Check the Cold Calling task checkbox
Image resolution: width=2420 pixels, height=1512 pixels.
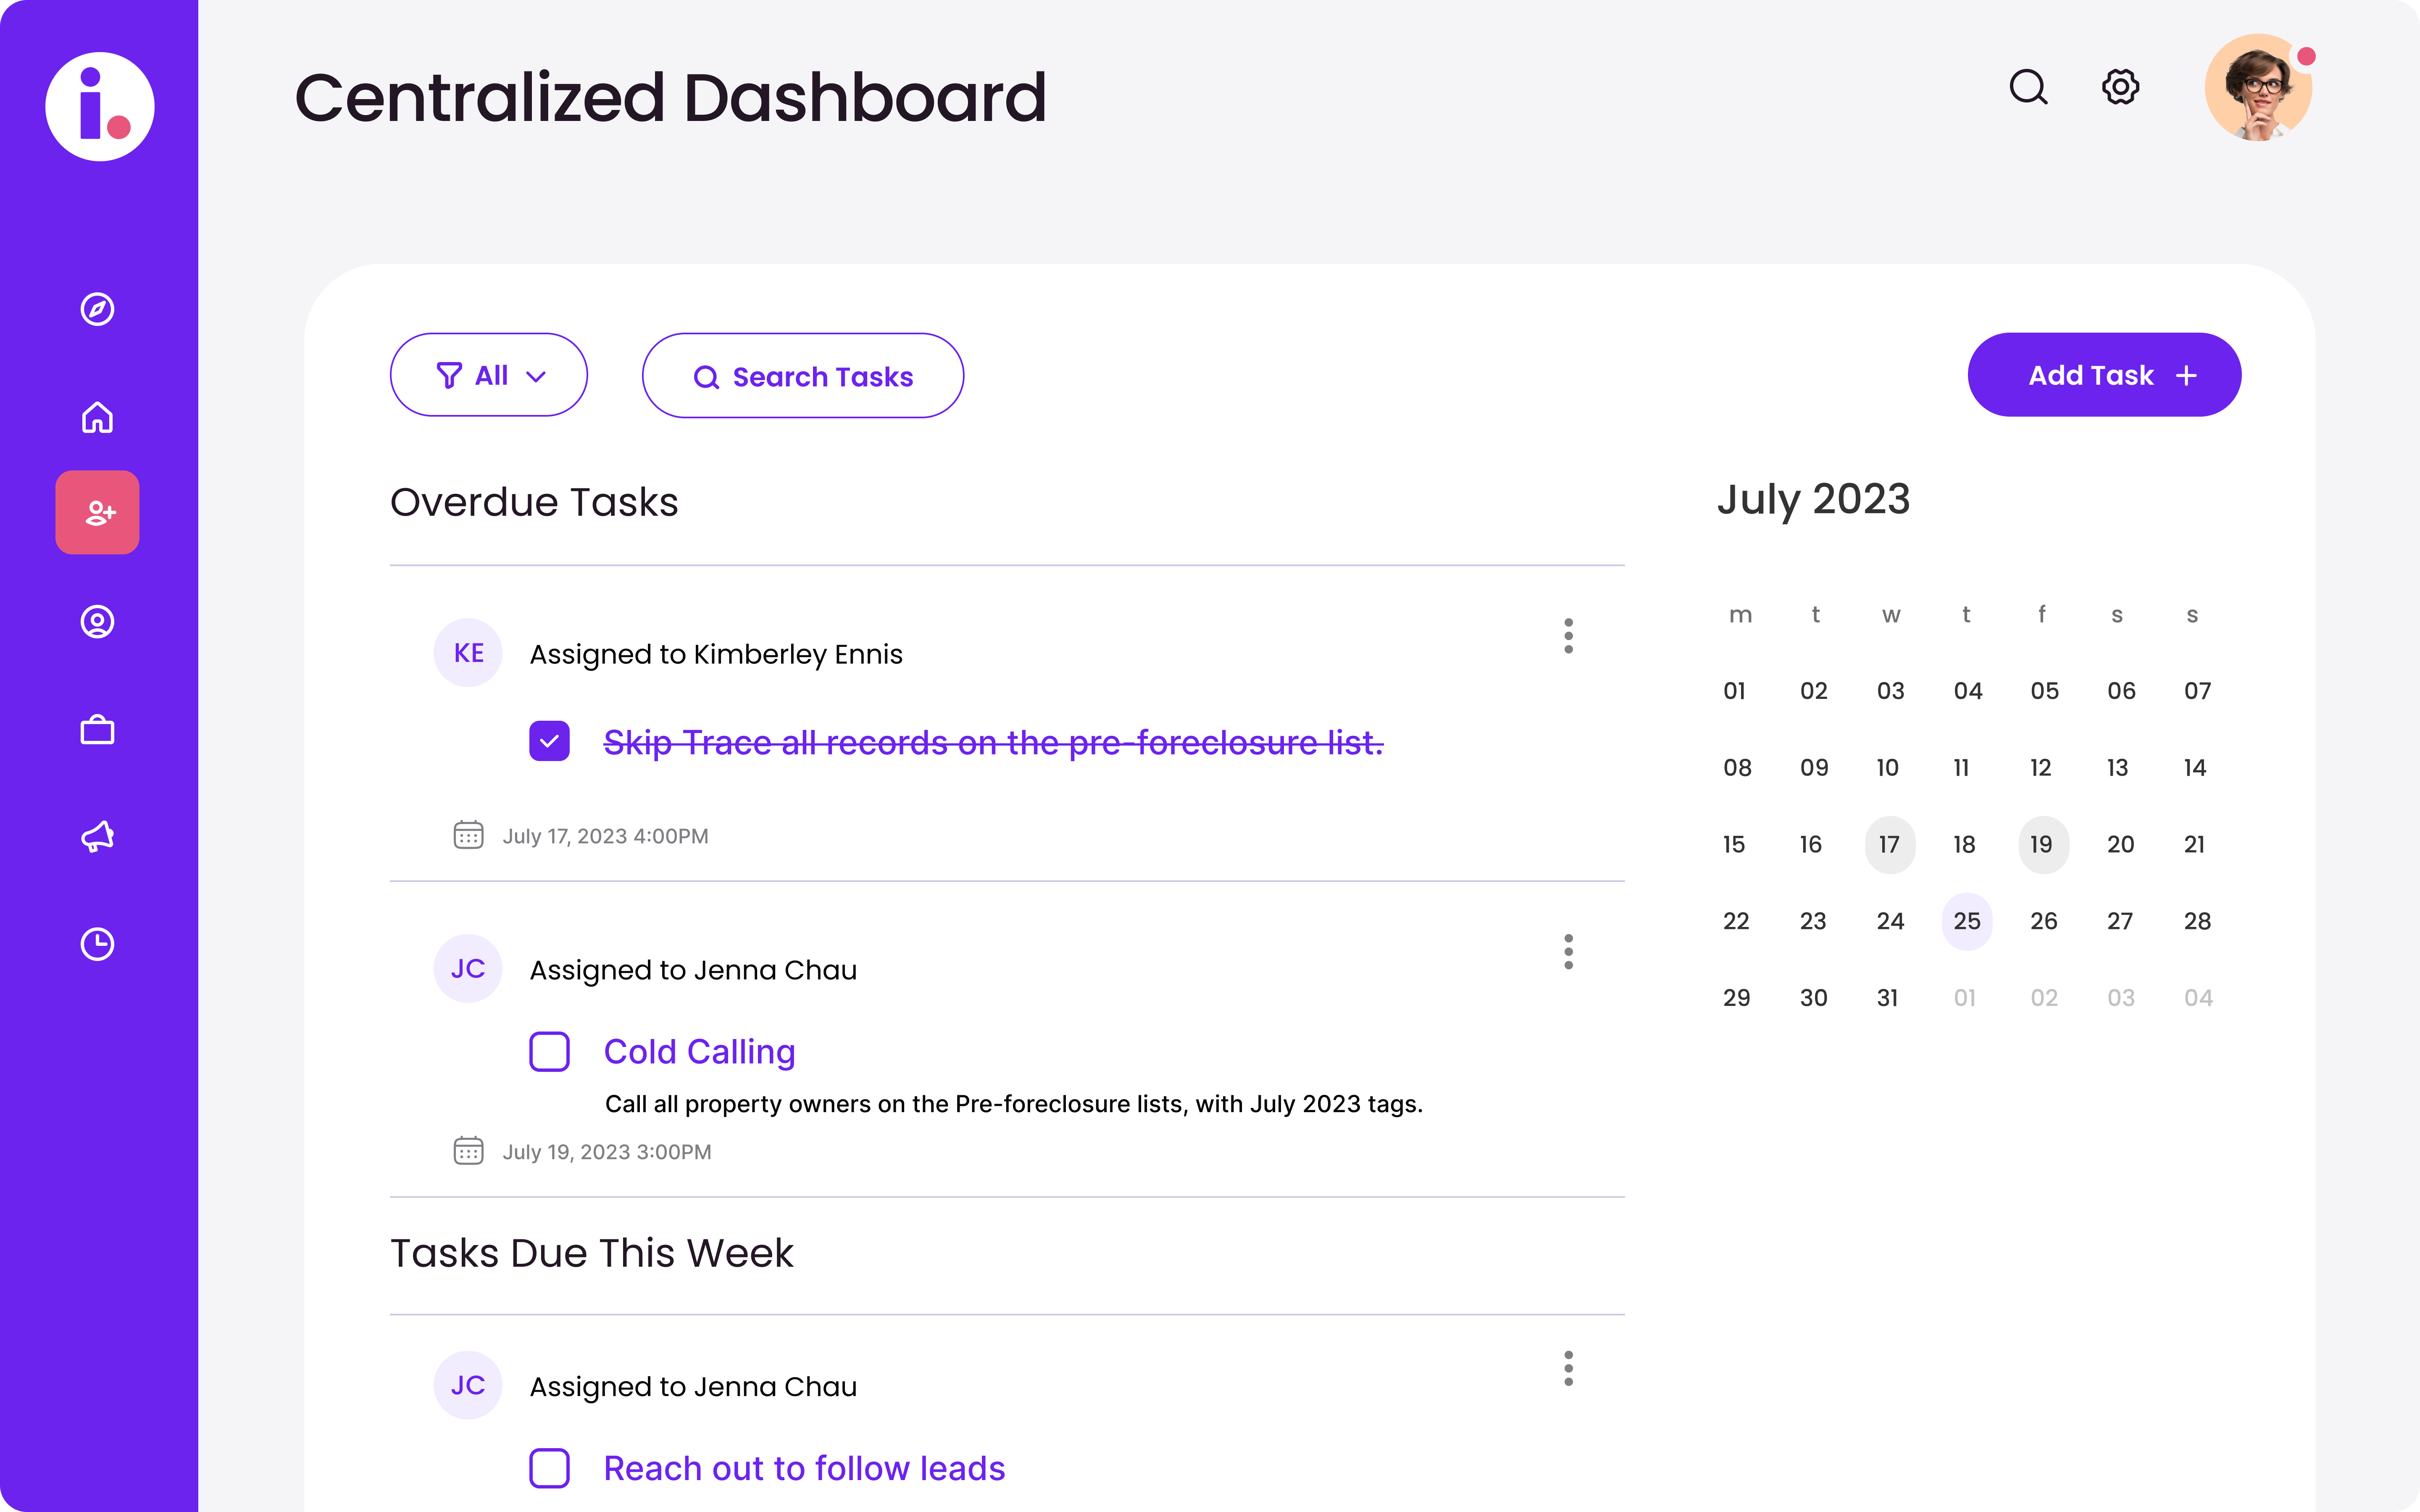[x=549, y=1052]
